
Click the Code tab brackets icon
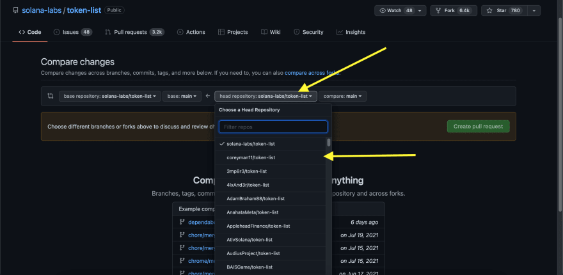click(x=22, y=32)
